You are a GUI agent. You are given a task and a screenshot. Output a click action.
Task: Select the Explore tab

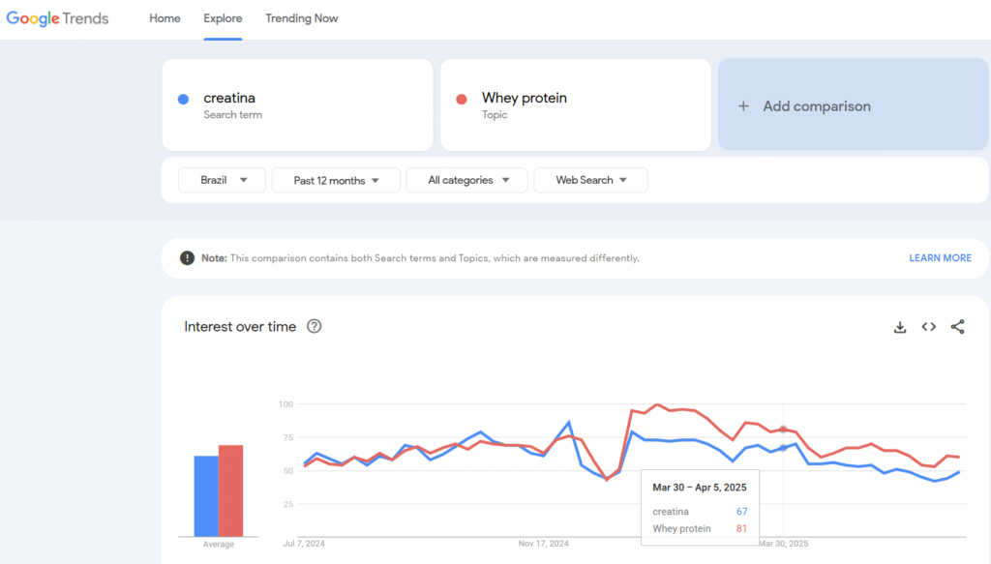coord(223,18)
